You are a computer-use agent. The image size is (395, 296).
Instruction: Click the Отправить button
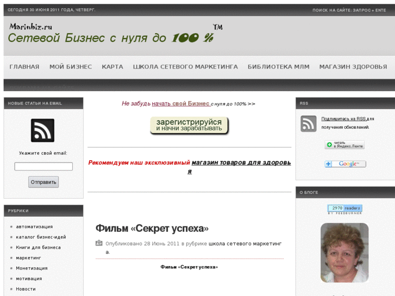point(43,182)
